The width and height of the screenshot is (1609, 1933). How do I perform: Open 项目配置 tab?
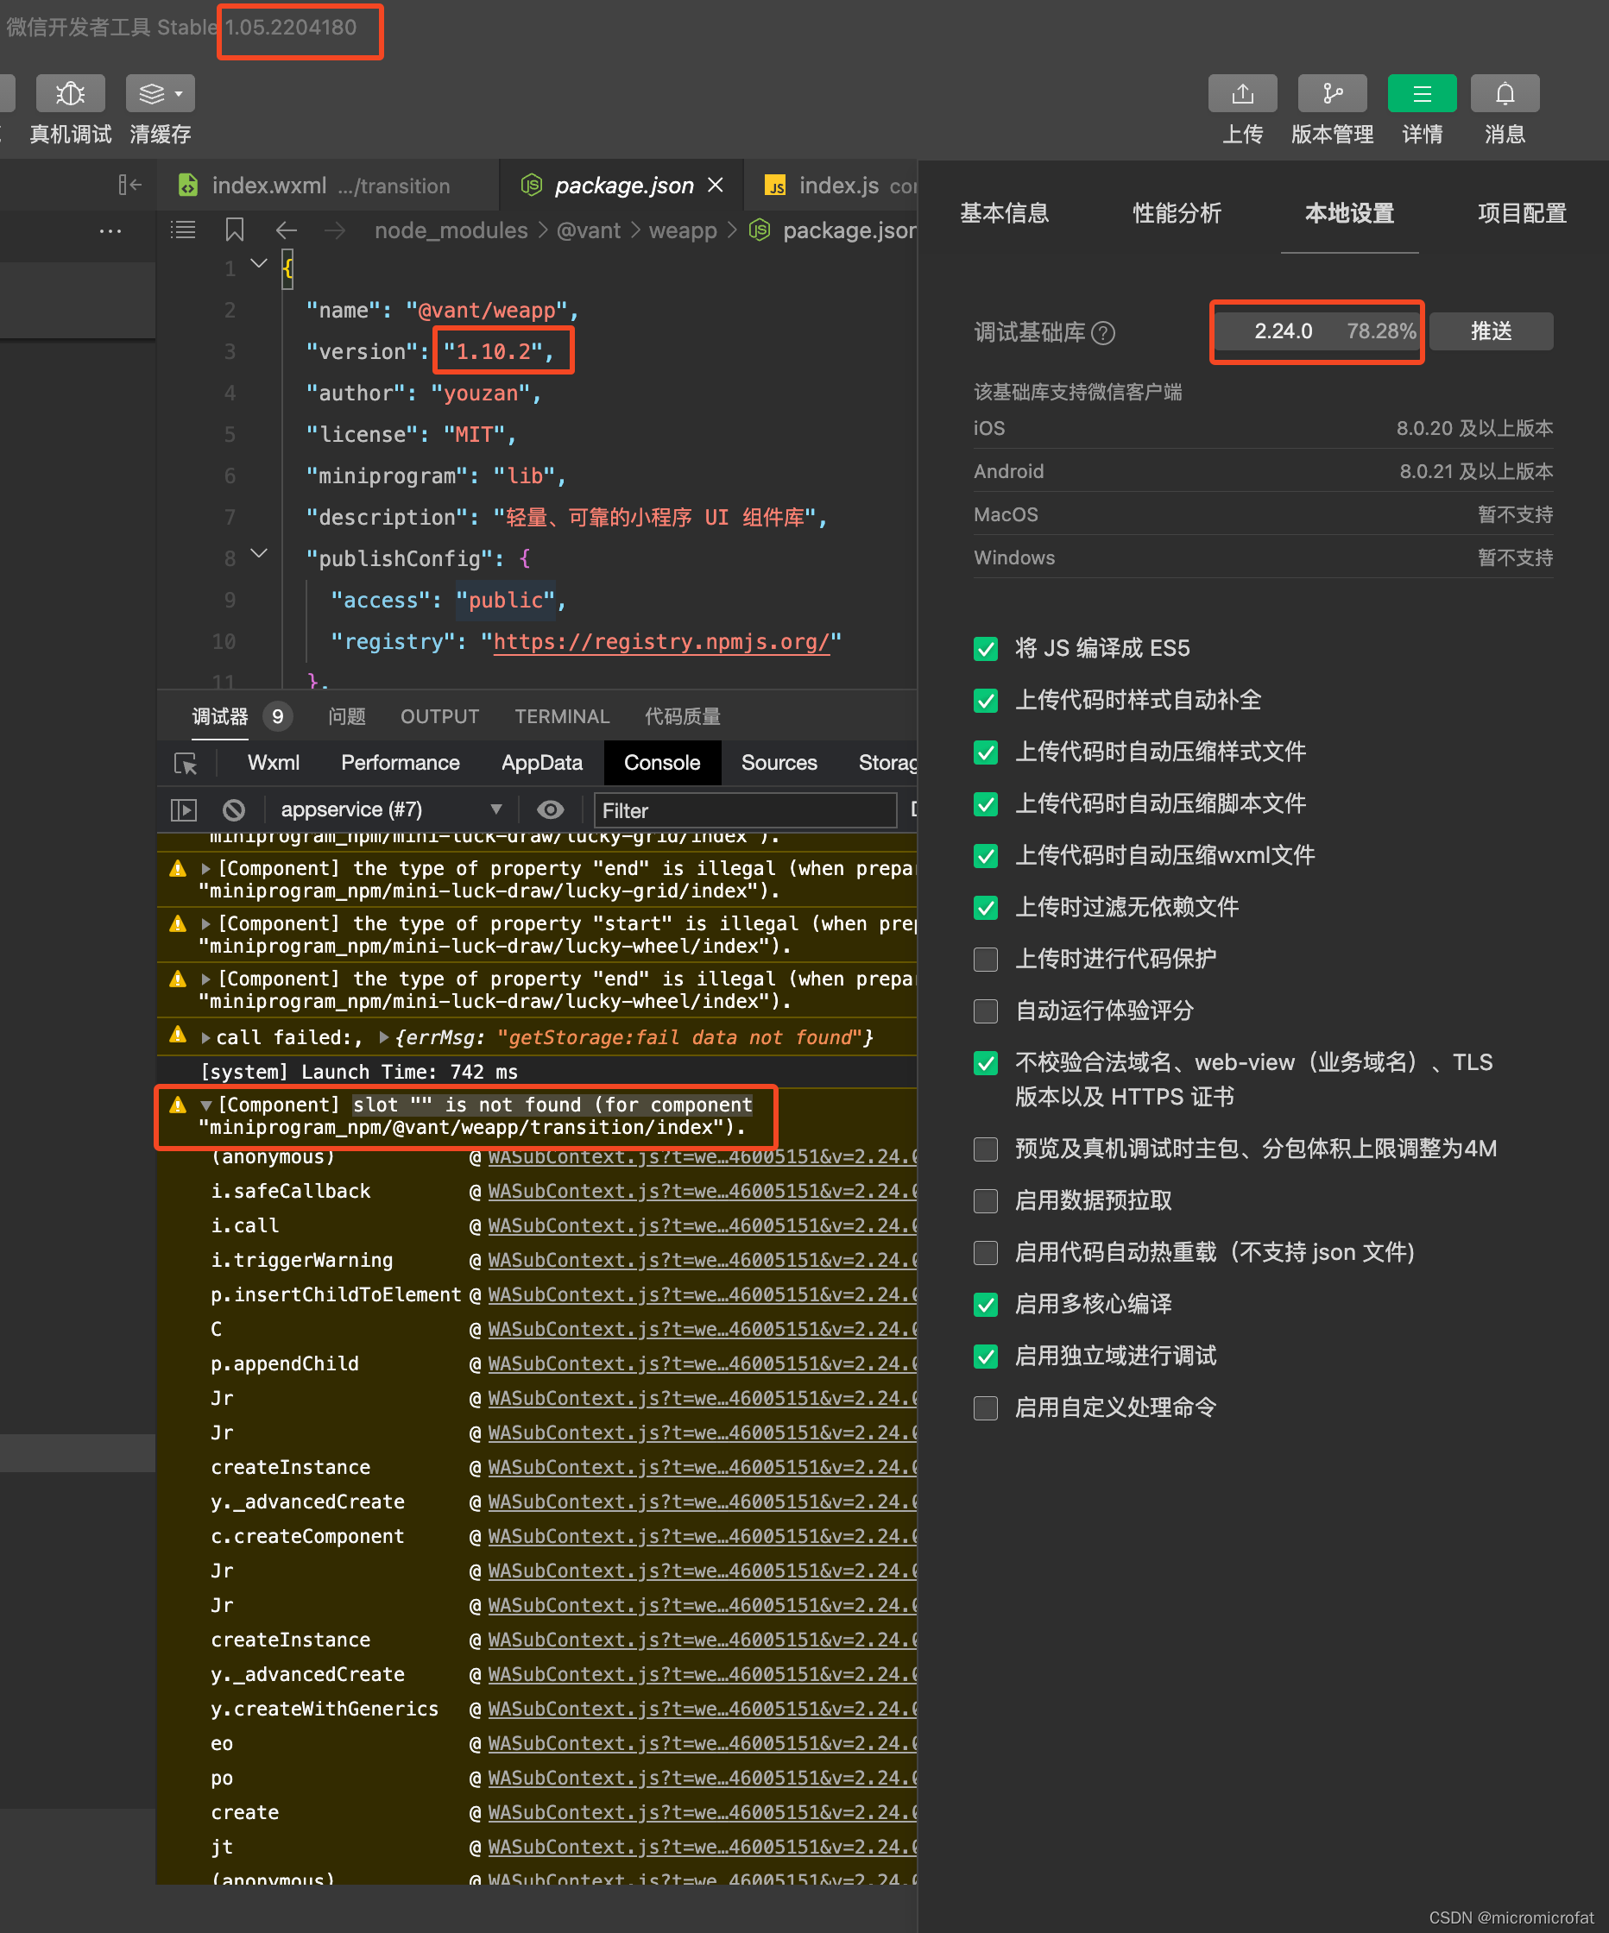[1522, 213]
